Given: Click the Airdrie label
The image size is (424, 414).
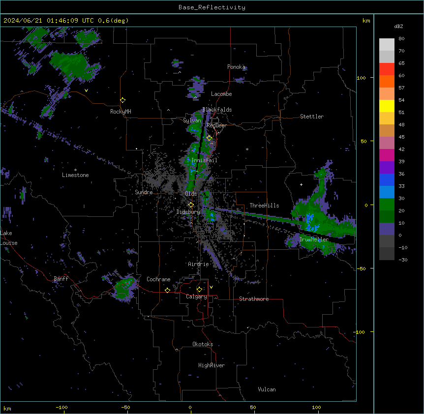Looking at the screenshot, I should (x=198, y=264).
